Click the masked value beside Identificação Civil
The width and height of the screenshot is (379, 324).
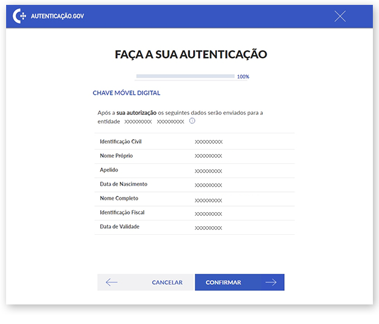(x=208, y=142)
